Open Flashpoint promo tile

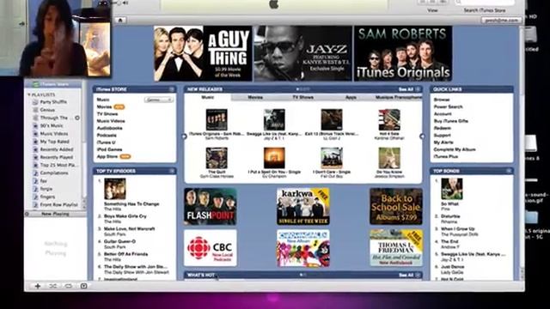pos(210,206)
